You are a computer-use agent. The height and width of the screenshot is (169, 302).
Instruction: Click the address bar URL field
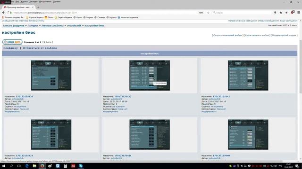(104, 13)
